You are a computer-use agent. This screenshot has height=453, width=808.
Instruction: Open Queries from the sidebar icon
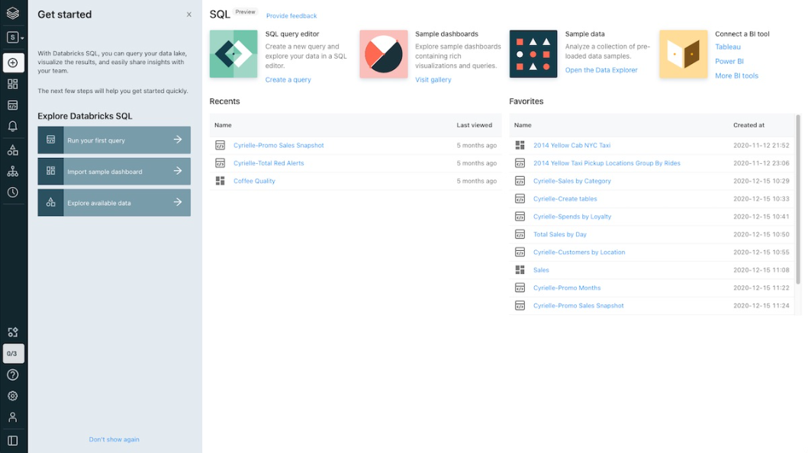13,105
